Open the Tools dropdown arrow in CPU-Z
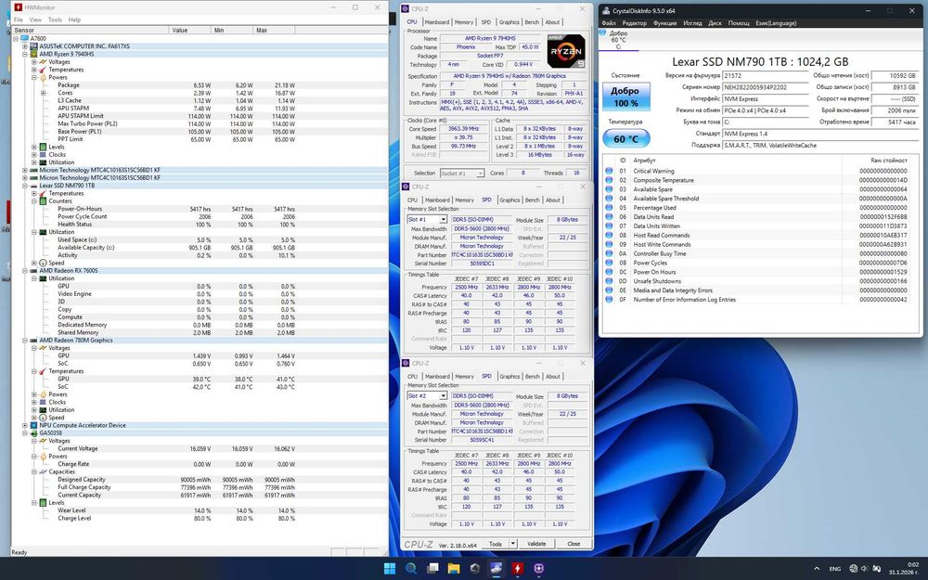This screenshot has width=928, height=580. pos(512,543)
